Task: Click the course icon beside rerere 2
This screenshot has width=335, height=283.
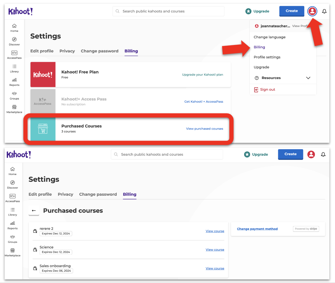Action: pos(35,231)
